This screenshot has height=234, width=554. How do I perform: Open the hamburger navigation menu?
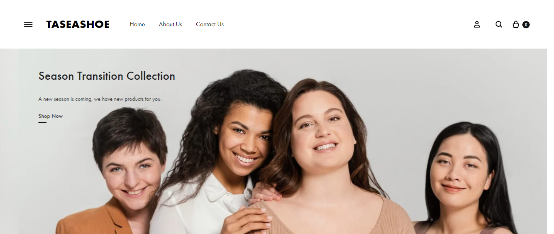[28, 24]
